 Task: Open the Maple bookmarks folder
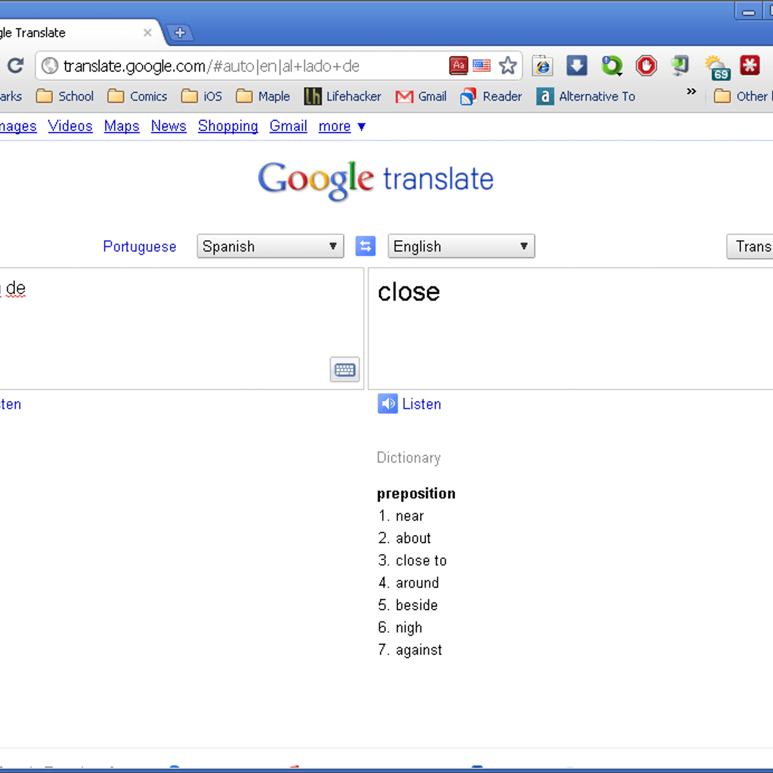click(263, 96)
